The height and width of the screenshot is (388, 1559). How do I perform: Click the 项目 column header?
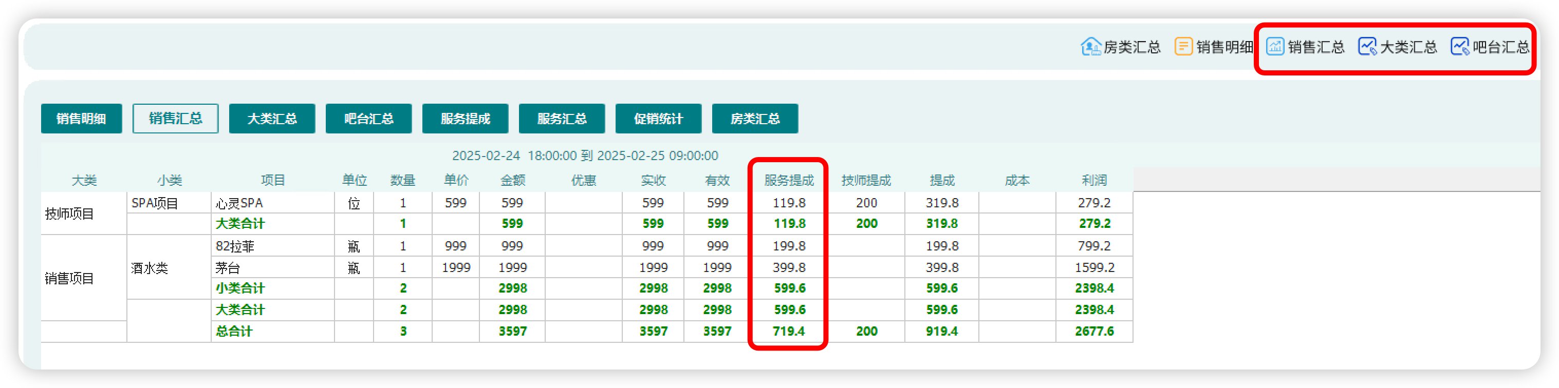272,180
